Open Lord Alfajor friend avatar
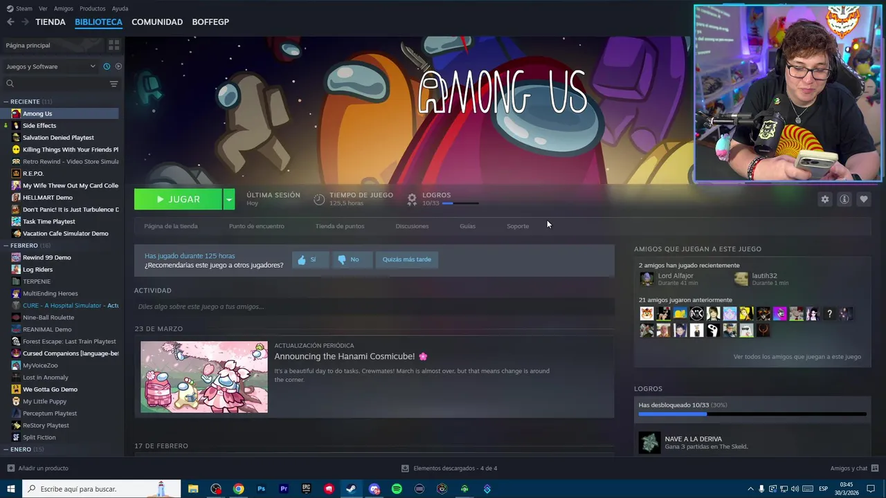886x498 pixels. pyautogui.click(x=647, y=279)
